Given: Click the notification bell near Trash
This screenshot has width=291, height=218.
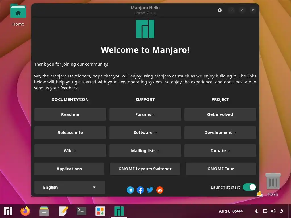Looking at the screenshot, I should [259, 194].
